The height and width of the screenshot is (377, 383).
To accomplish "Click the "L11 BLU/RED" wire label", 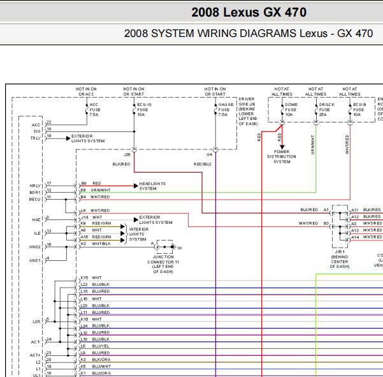I will pyautogui.click(x=95, y=313).
